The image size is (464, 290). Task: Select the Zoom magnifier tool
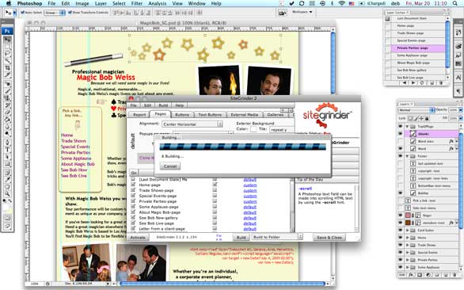tap(7, 193)
